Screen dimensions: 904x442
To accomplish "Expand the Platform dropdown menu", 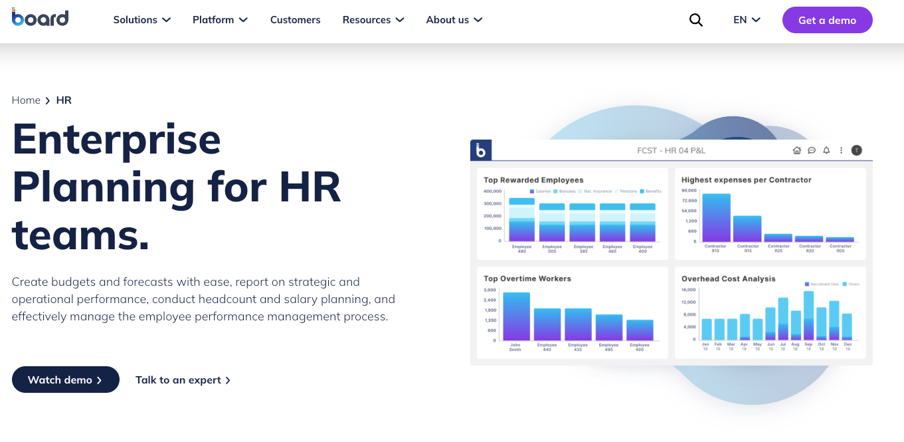I will 220,20.
